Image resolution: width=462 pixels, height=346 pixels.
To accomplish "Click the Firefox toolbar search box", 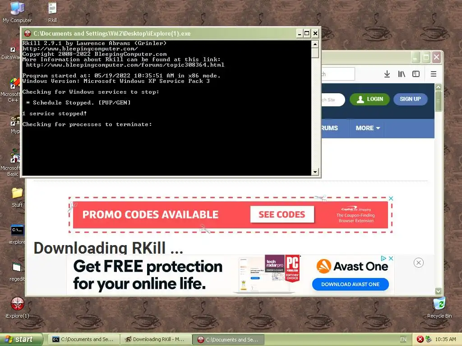I will pos(338,74).
